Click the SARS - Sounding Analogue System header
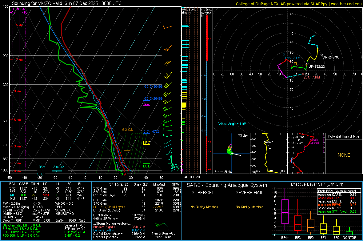 pos(227,185)
